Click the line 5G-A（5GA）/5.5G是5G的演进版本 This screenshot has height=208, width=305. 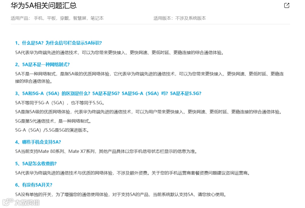52,130
